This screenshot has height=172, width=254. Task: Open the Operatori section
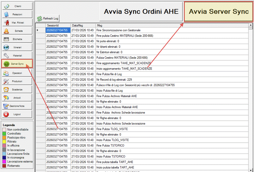(x=17, y=73)
